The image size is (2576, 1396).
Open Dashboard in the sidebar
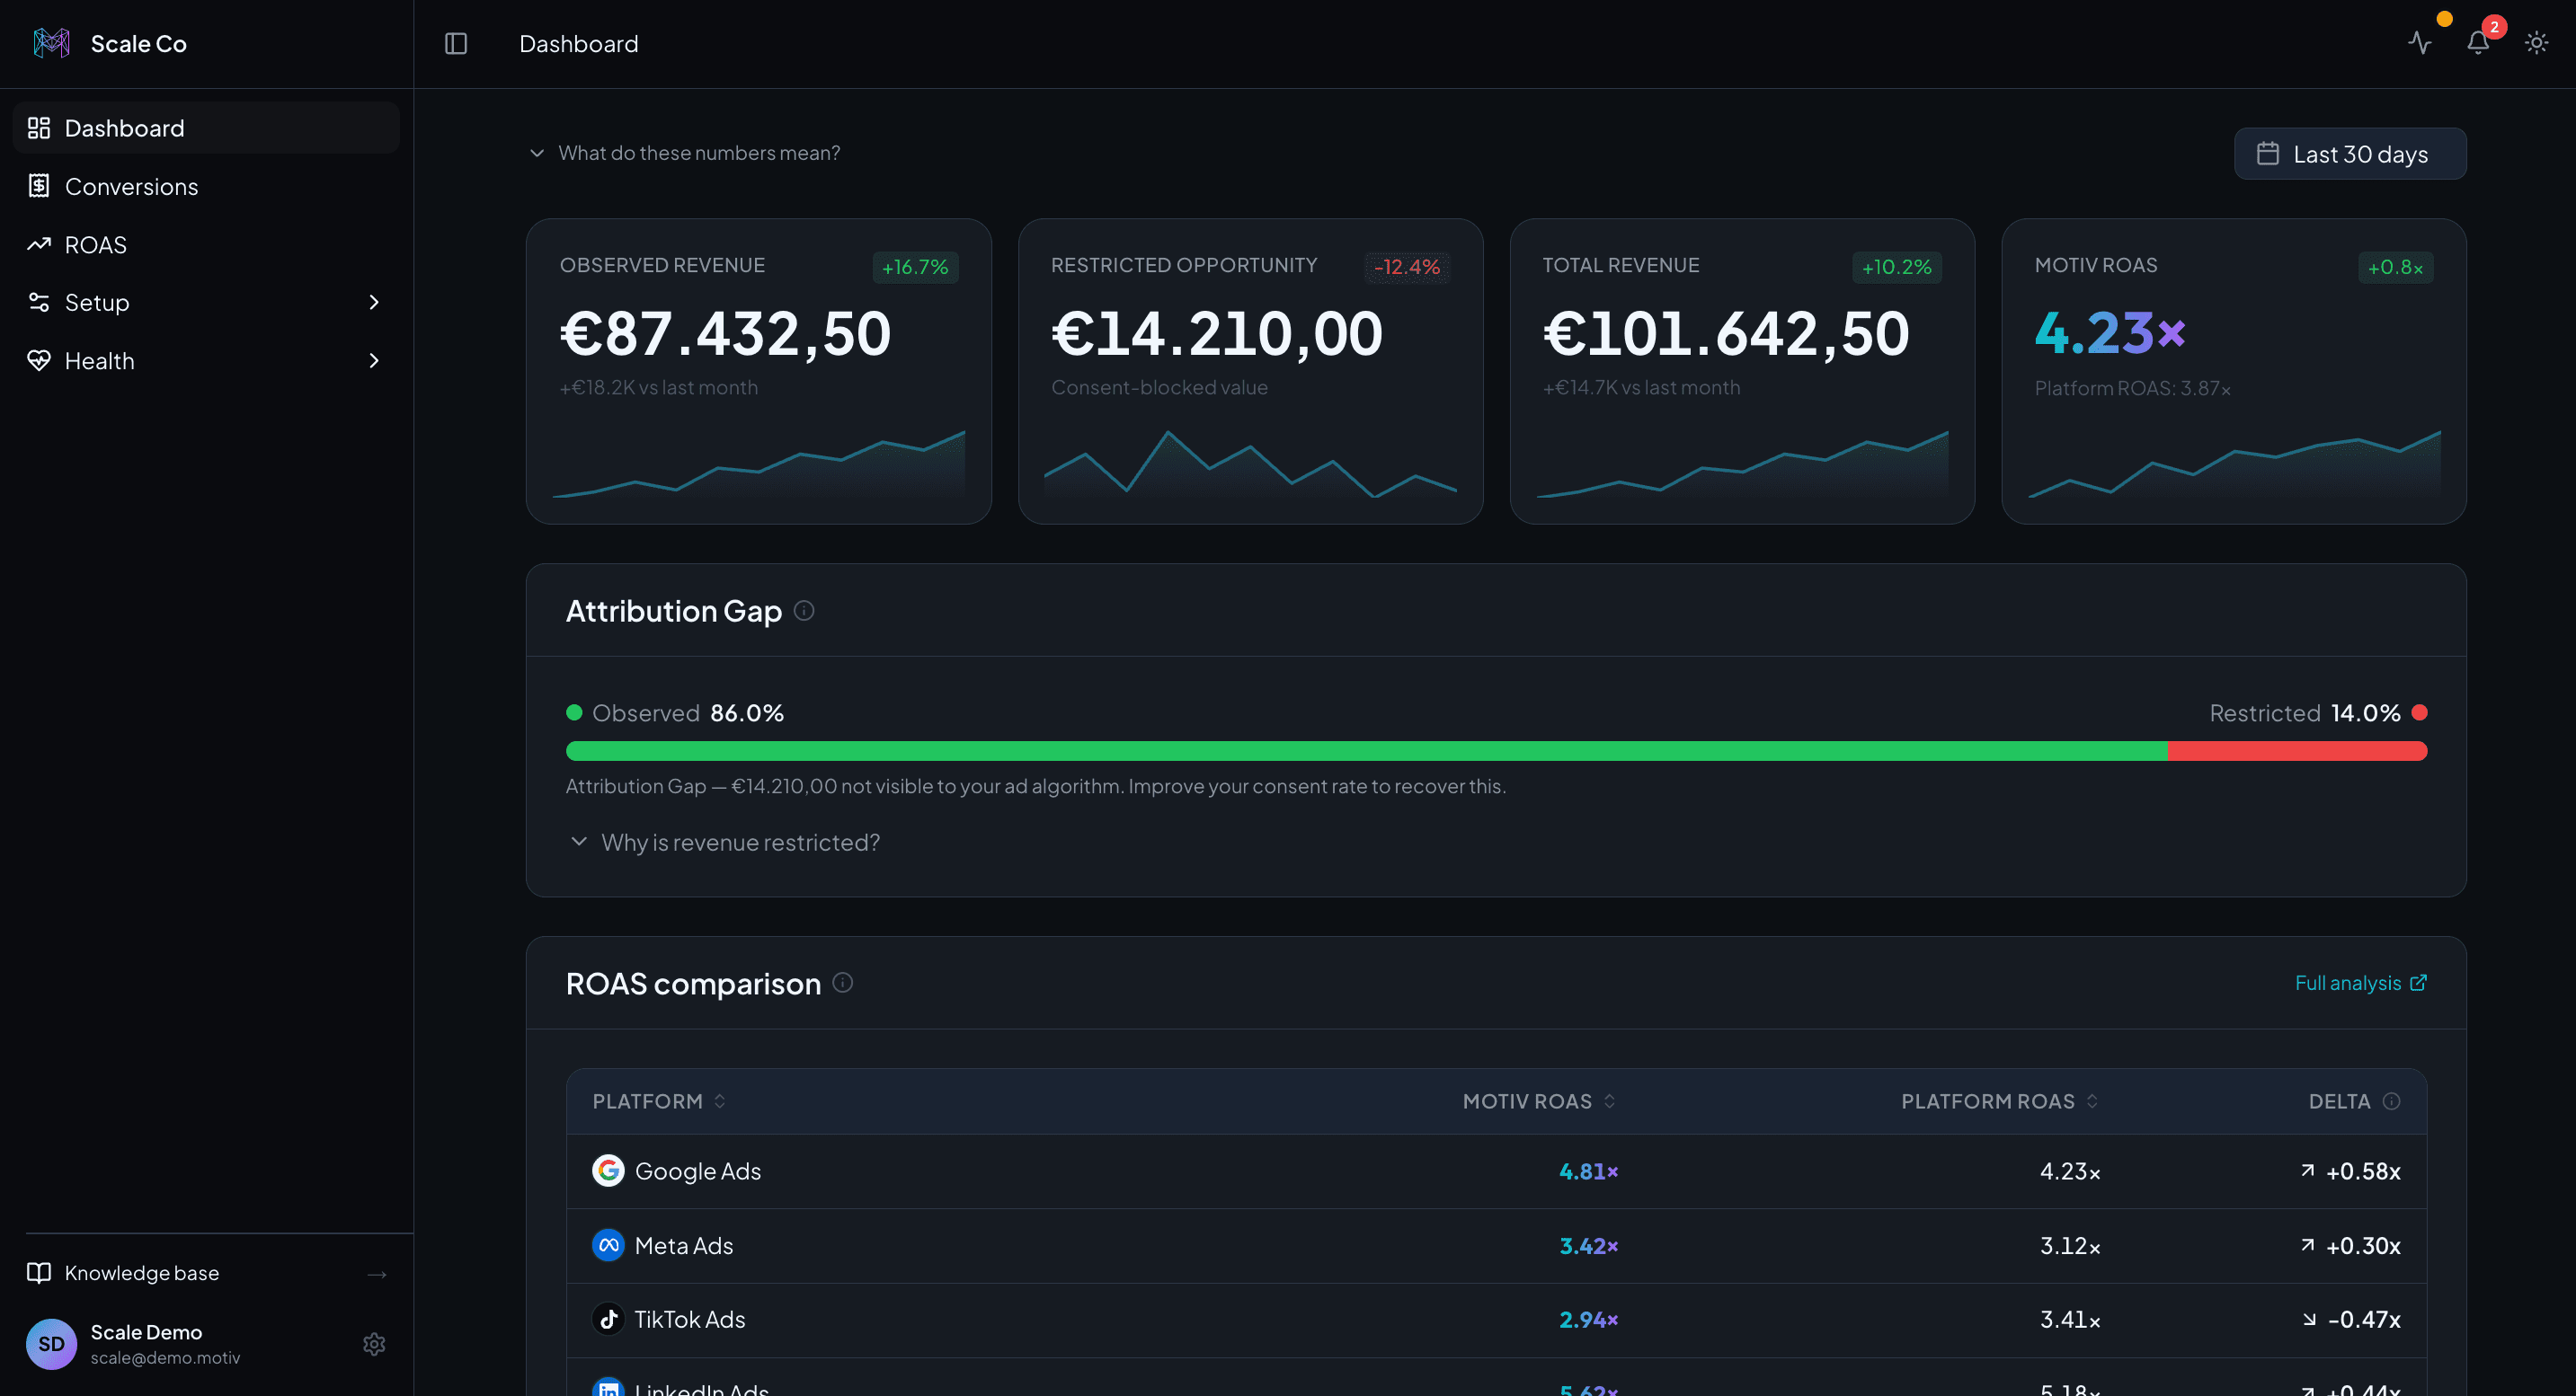[x=207, y=128]
